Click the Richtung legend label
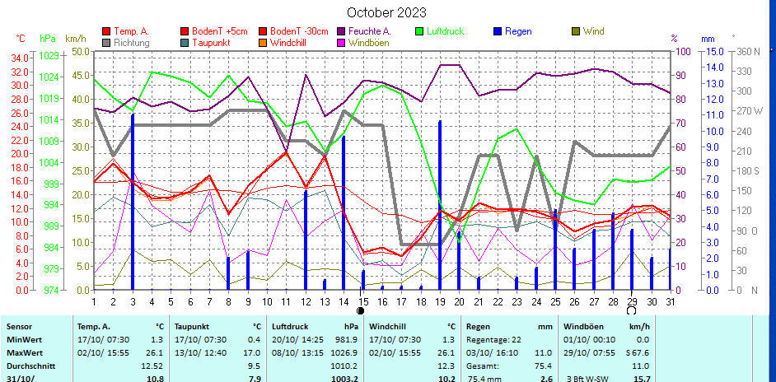The image size is (776, 382). click(132, 43)
